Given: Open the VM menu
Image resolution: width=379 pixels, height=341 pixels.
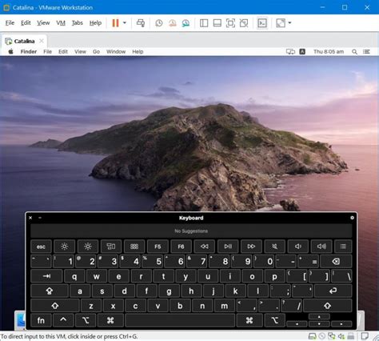Looking at the screenshot, I should (x=61, y=23).
